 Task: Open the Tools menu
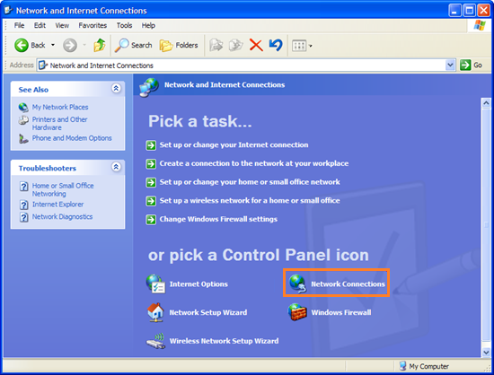point(125,25)
